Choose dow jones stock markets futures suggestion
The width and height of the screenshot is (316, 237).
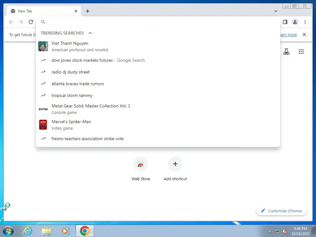pos(158,60)
